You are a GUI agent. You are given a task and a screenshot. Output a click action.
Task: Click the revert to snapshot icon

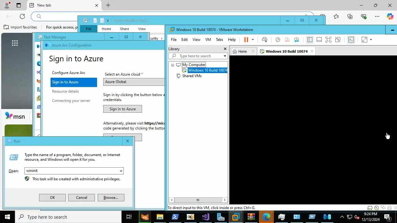pyautogui.click(x=287, y=40)
